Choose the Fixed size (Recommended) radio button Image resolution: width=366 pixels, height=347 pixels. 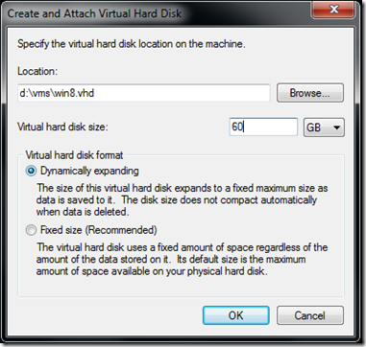coord(31,230)
